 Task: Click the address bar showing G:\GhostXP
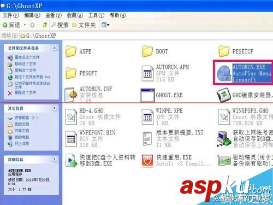pos(146,36)
